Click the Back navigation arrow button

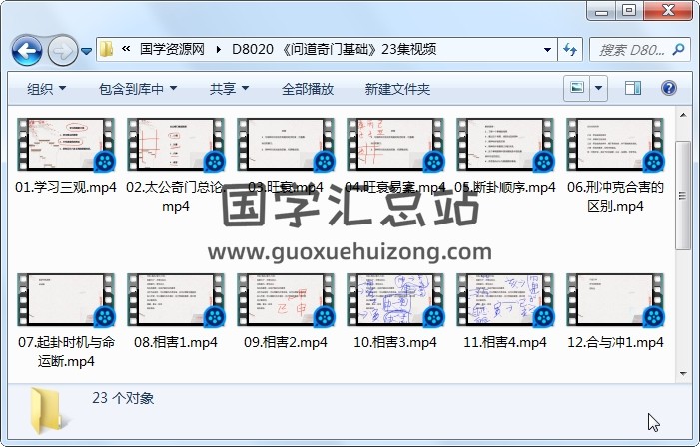coord(27,49)
